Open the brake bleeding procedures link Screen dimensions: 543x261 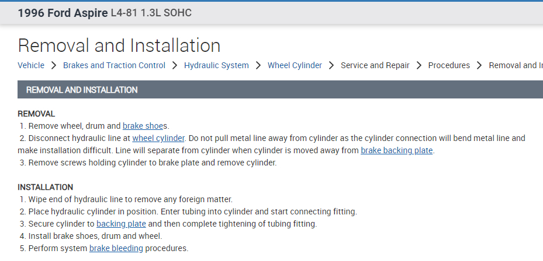pos(116,248)
